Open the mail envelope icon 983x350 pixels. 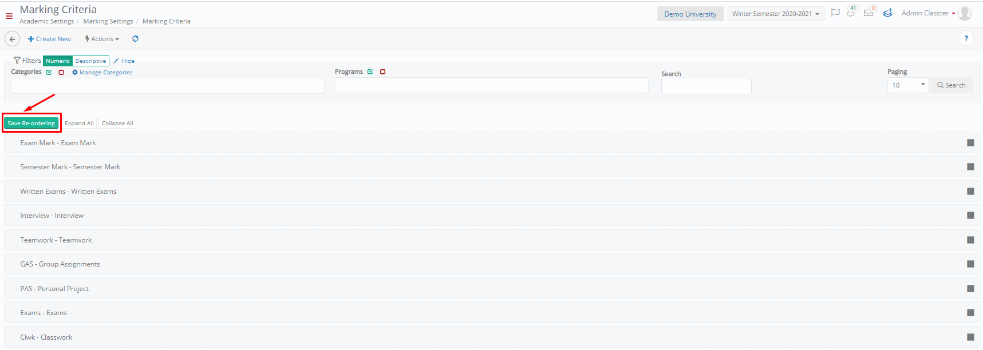click(868, 13)
